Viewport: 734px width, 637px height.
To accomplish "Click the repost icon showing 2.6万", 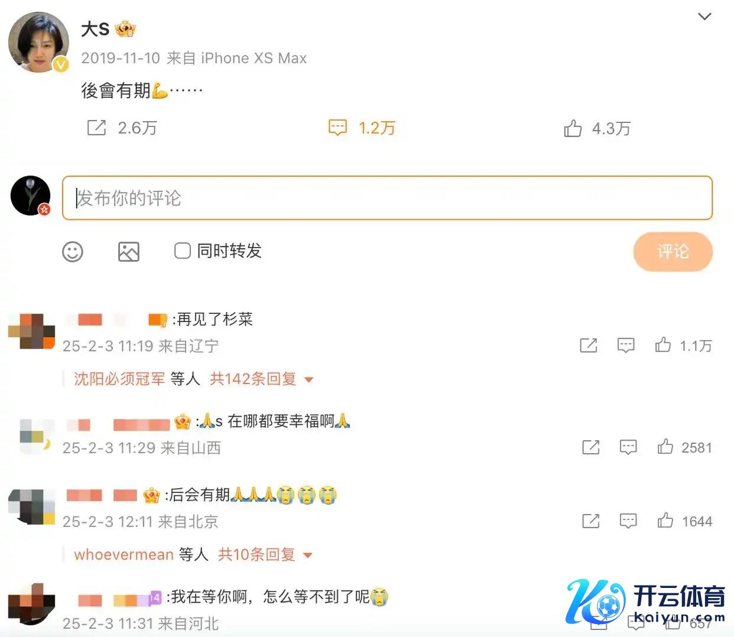I will pos(96,128).
